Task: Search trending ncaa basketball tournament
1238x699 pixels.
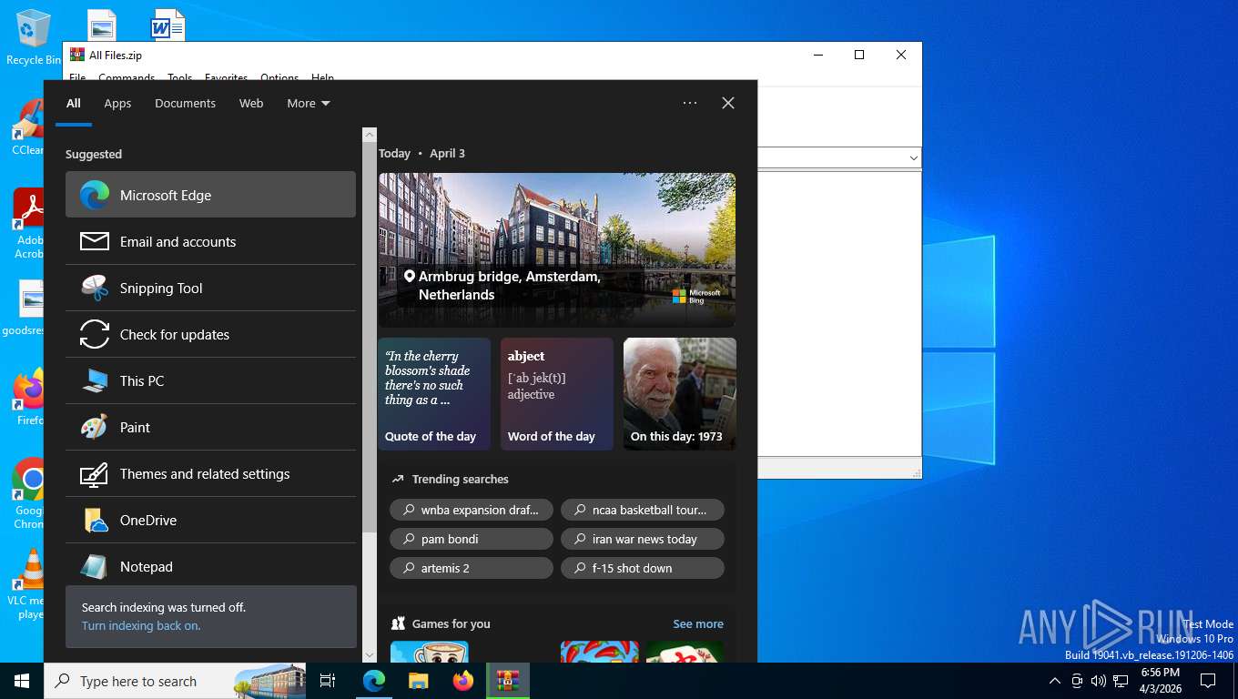Action: 643,510
